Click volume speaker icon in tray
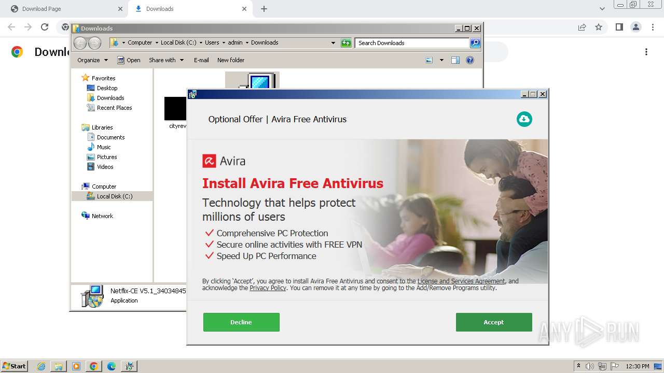The image size is (664, 373). tap(590, 366)
